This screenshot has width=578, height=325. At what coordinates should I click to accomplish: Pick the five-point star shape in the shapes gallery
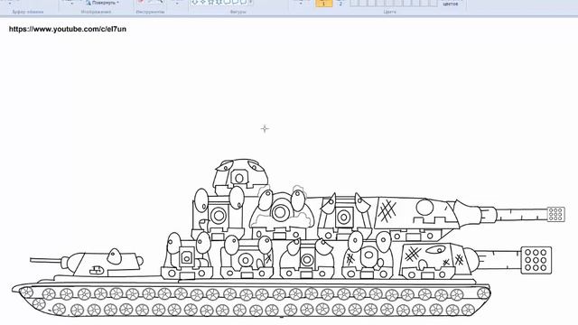(211, 2)
